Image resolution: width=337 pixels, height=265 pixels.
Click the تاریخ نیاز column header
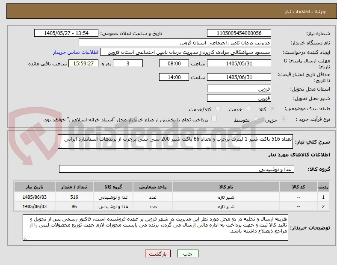pos(35,187)
